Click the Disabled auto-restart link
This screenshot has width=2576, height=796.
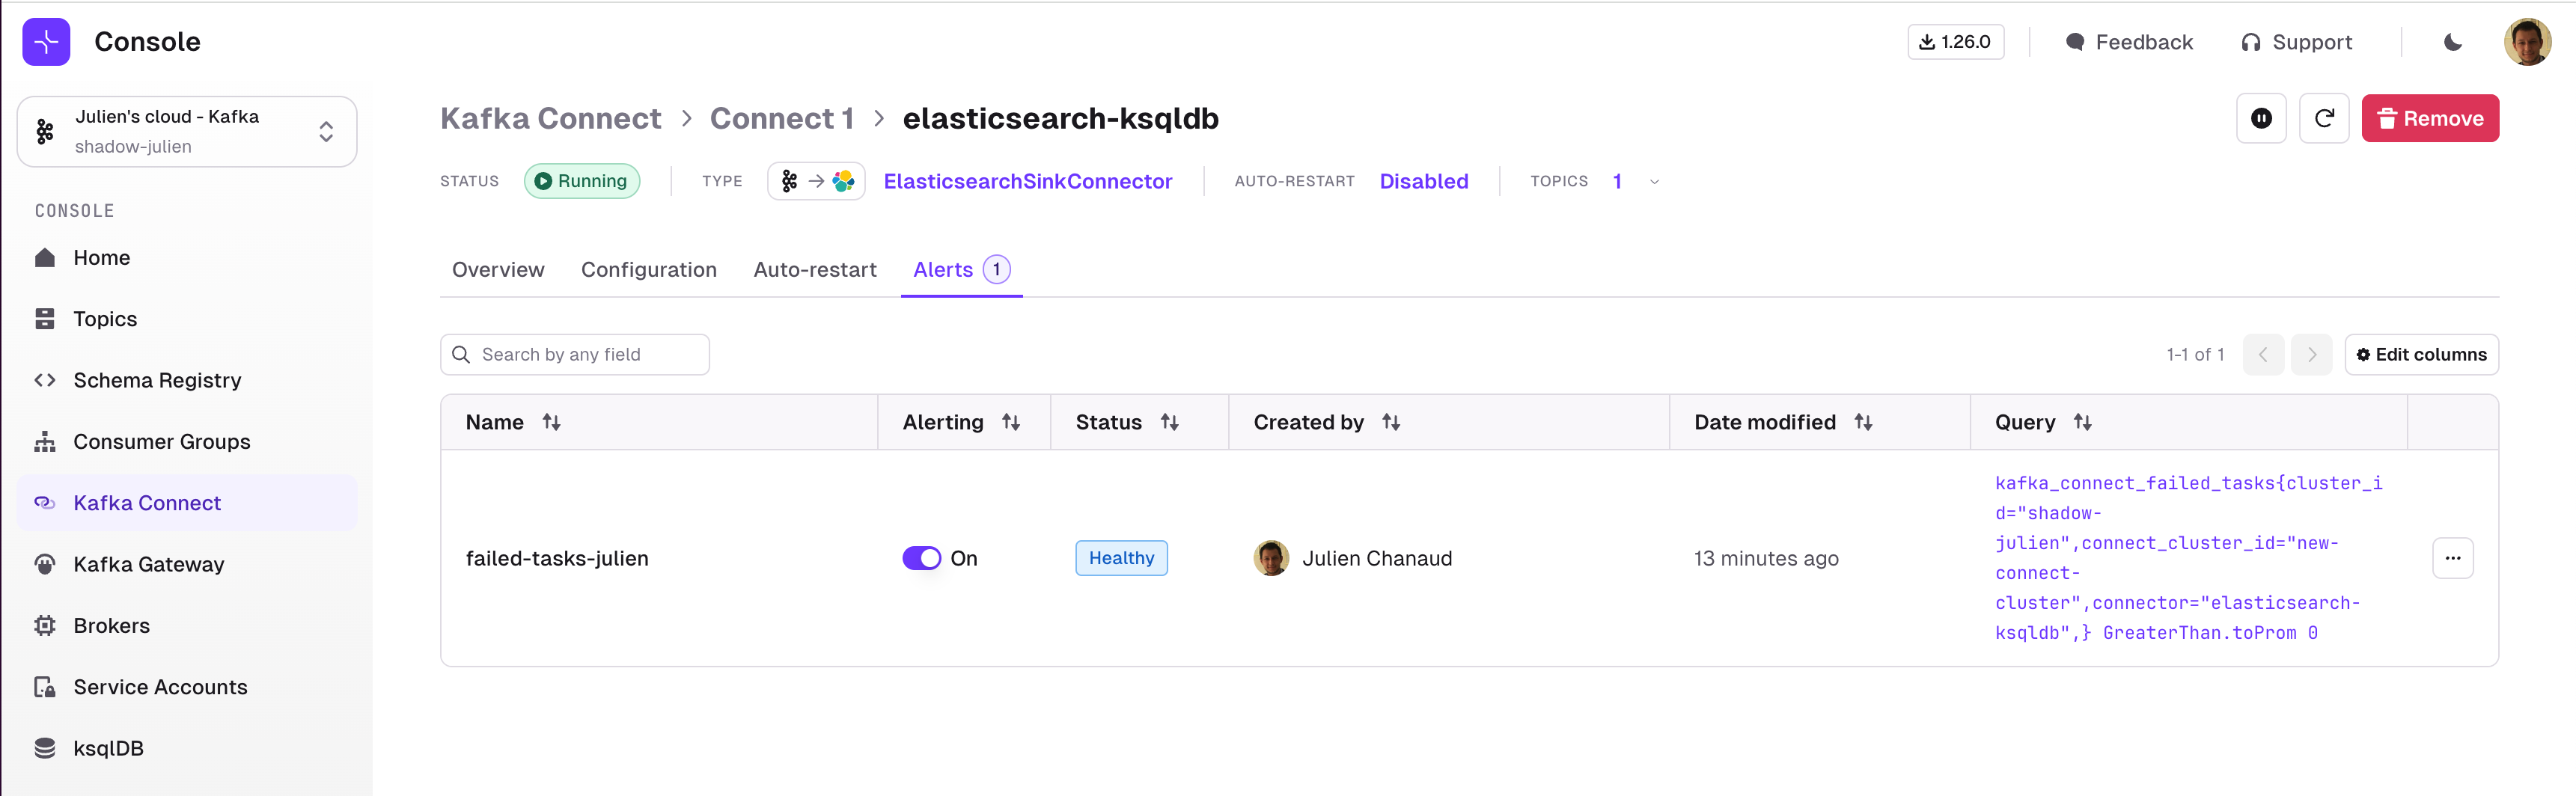pyautogui.click(x=1424, y=181)
